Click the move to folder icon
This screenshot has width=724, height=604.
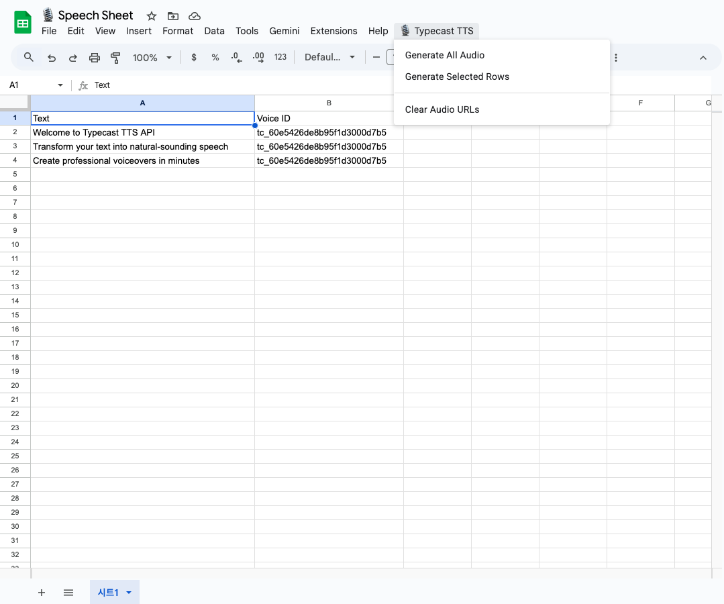pyautogui.click(x=173, y=16)
